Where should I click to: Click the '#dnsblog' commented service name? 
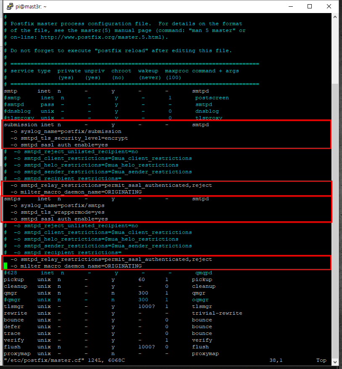point(17,111)
